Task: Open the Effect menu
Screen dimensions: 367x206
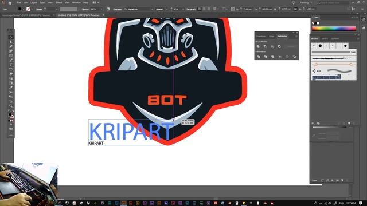Action: [59, 3]
